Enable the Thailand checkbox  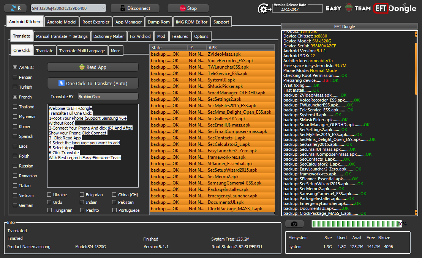(x=15, y=106)
